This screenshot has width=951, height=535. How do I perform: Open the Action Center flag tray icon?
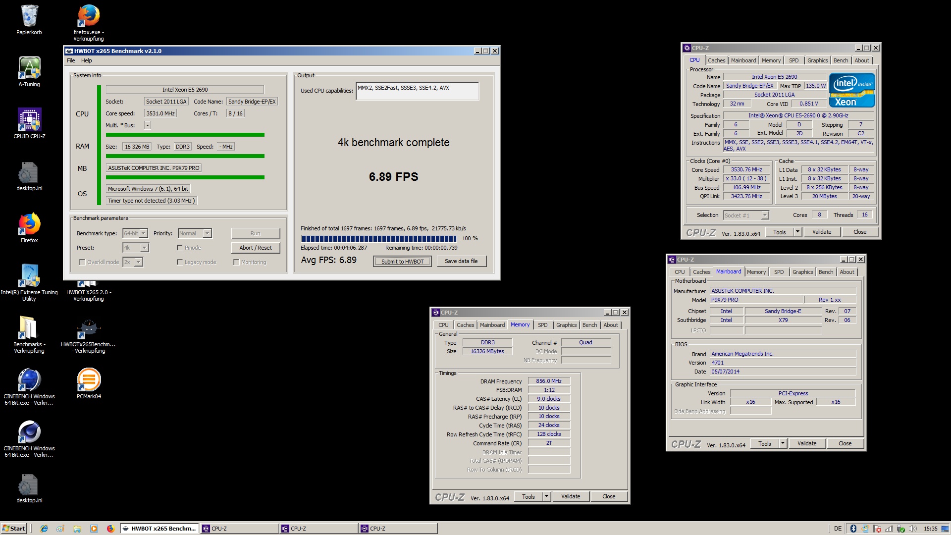(x=877, y=529)
